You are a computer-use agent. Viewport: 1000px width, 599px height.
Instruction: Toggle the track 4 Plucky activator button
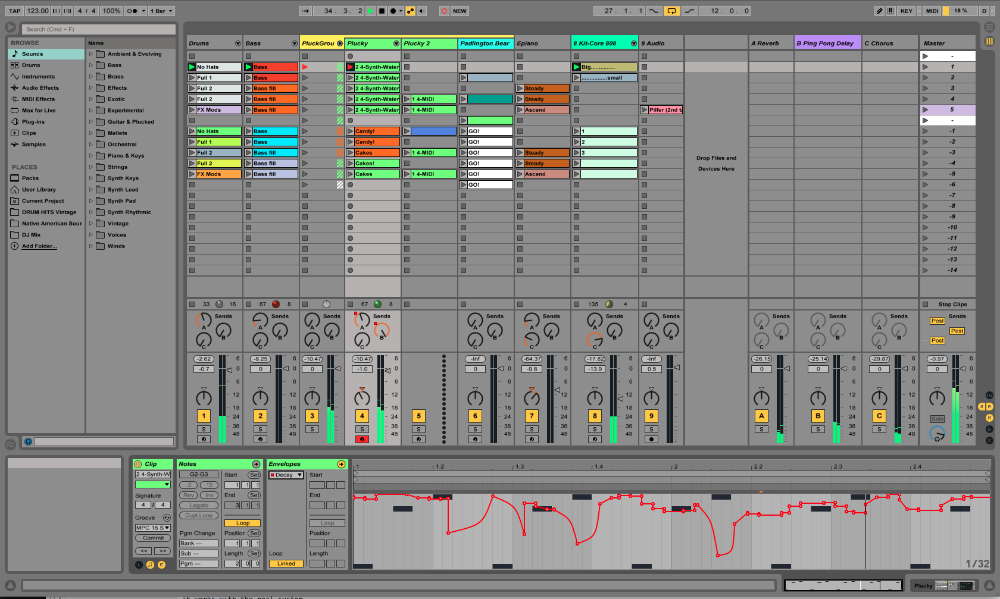(x=362, y=416)
